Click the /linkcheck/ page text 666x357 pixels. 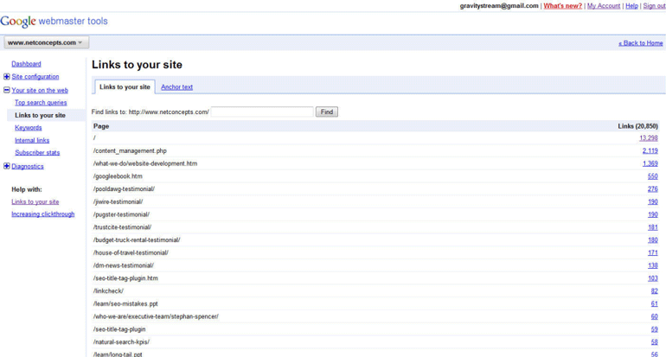(108, 291)
